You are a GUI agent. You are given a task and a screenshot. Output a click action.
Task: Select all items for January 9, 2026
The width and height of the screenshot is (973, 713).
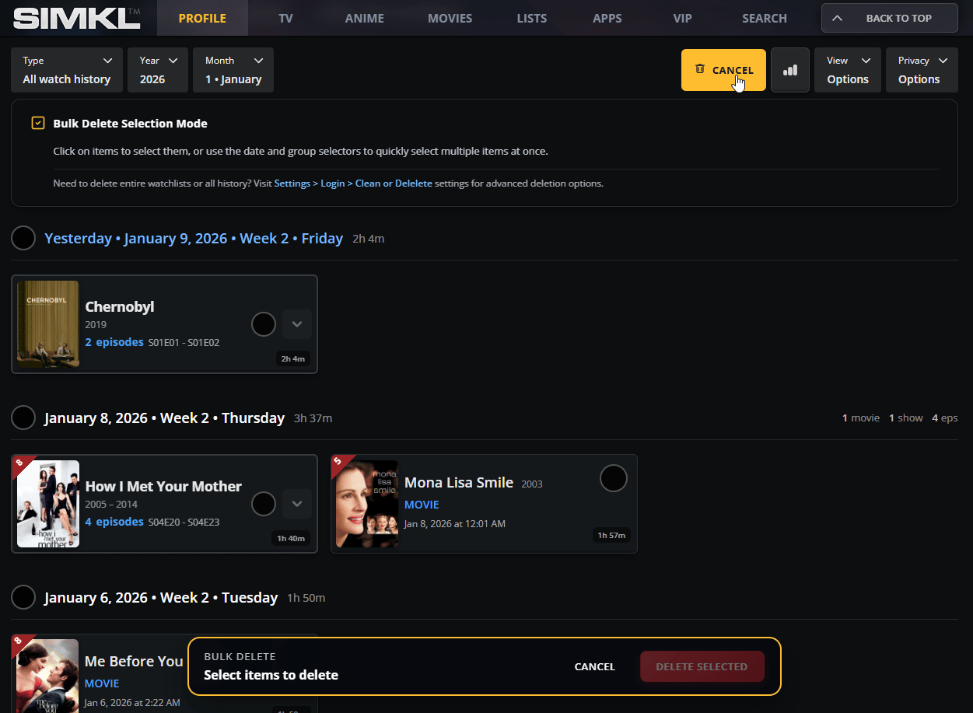(23, 238)
